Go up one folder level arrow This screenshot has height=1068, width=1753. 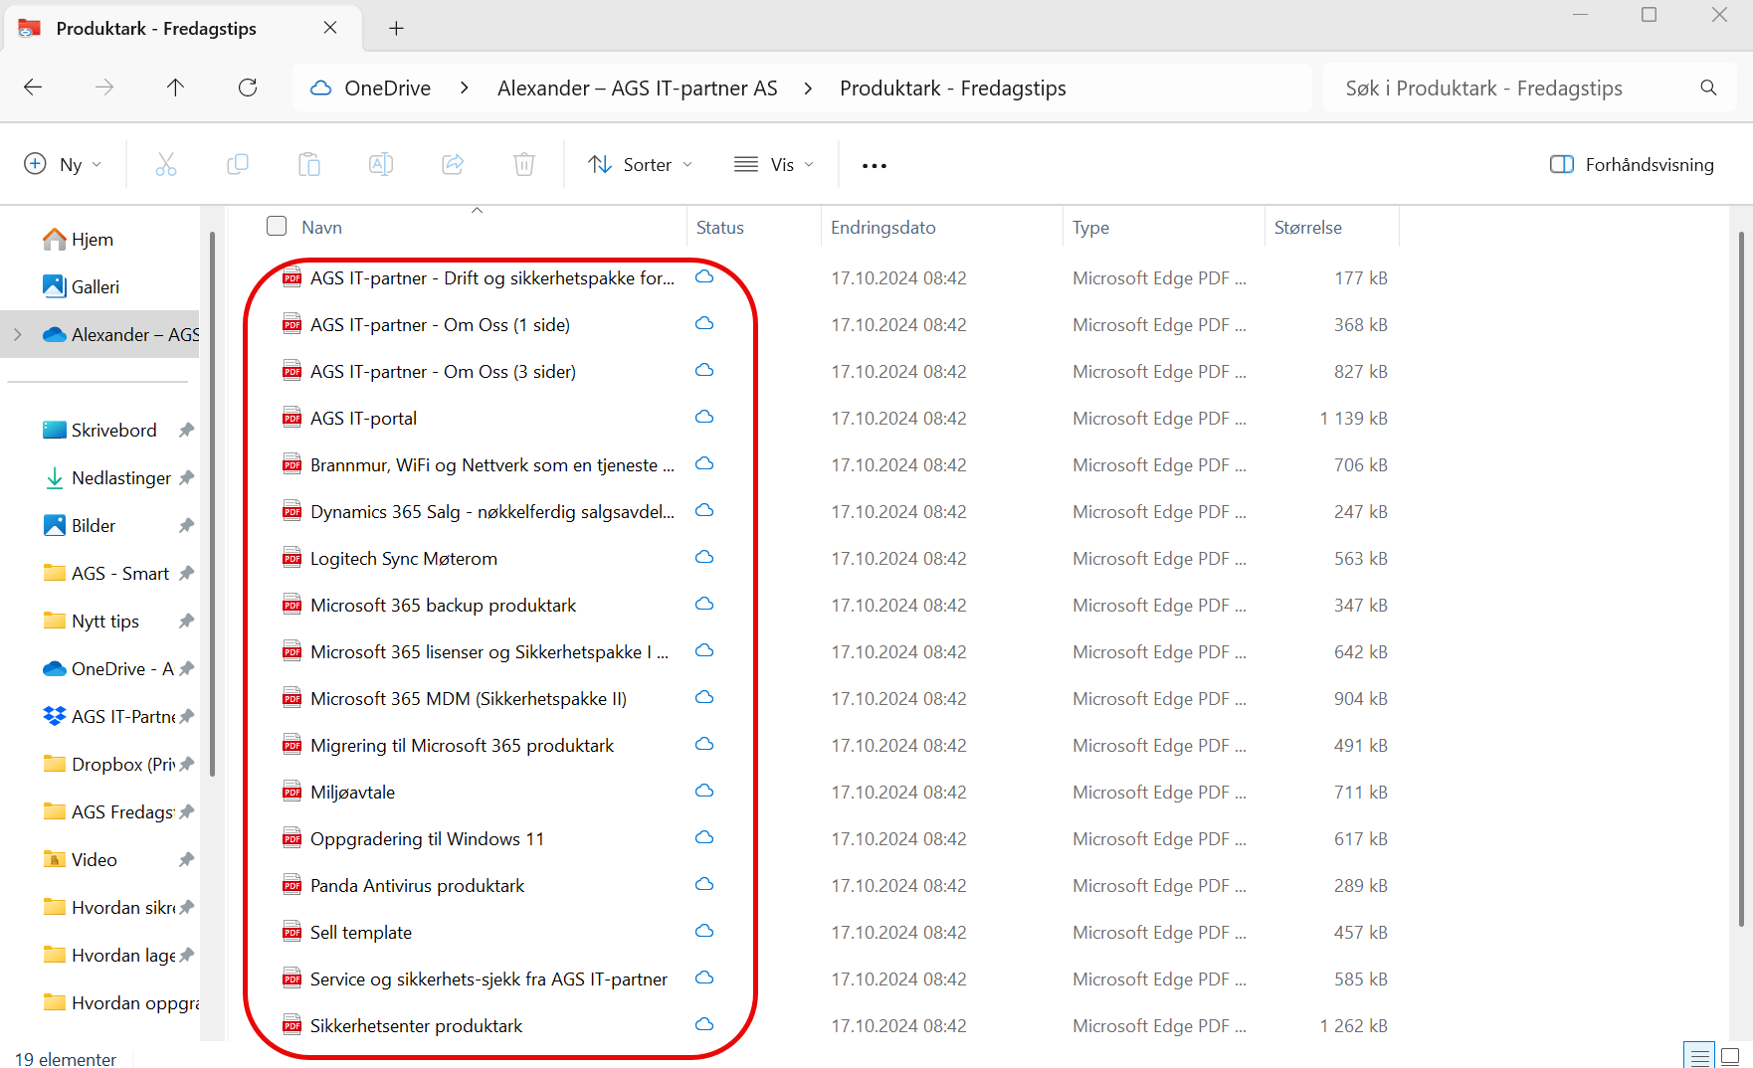(175, 88)
